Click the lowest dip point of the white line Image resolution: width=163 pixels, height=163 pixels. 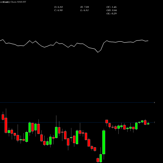[x=98, y=52]
